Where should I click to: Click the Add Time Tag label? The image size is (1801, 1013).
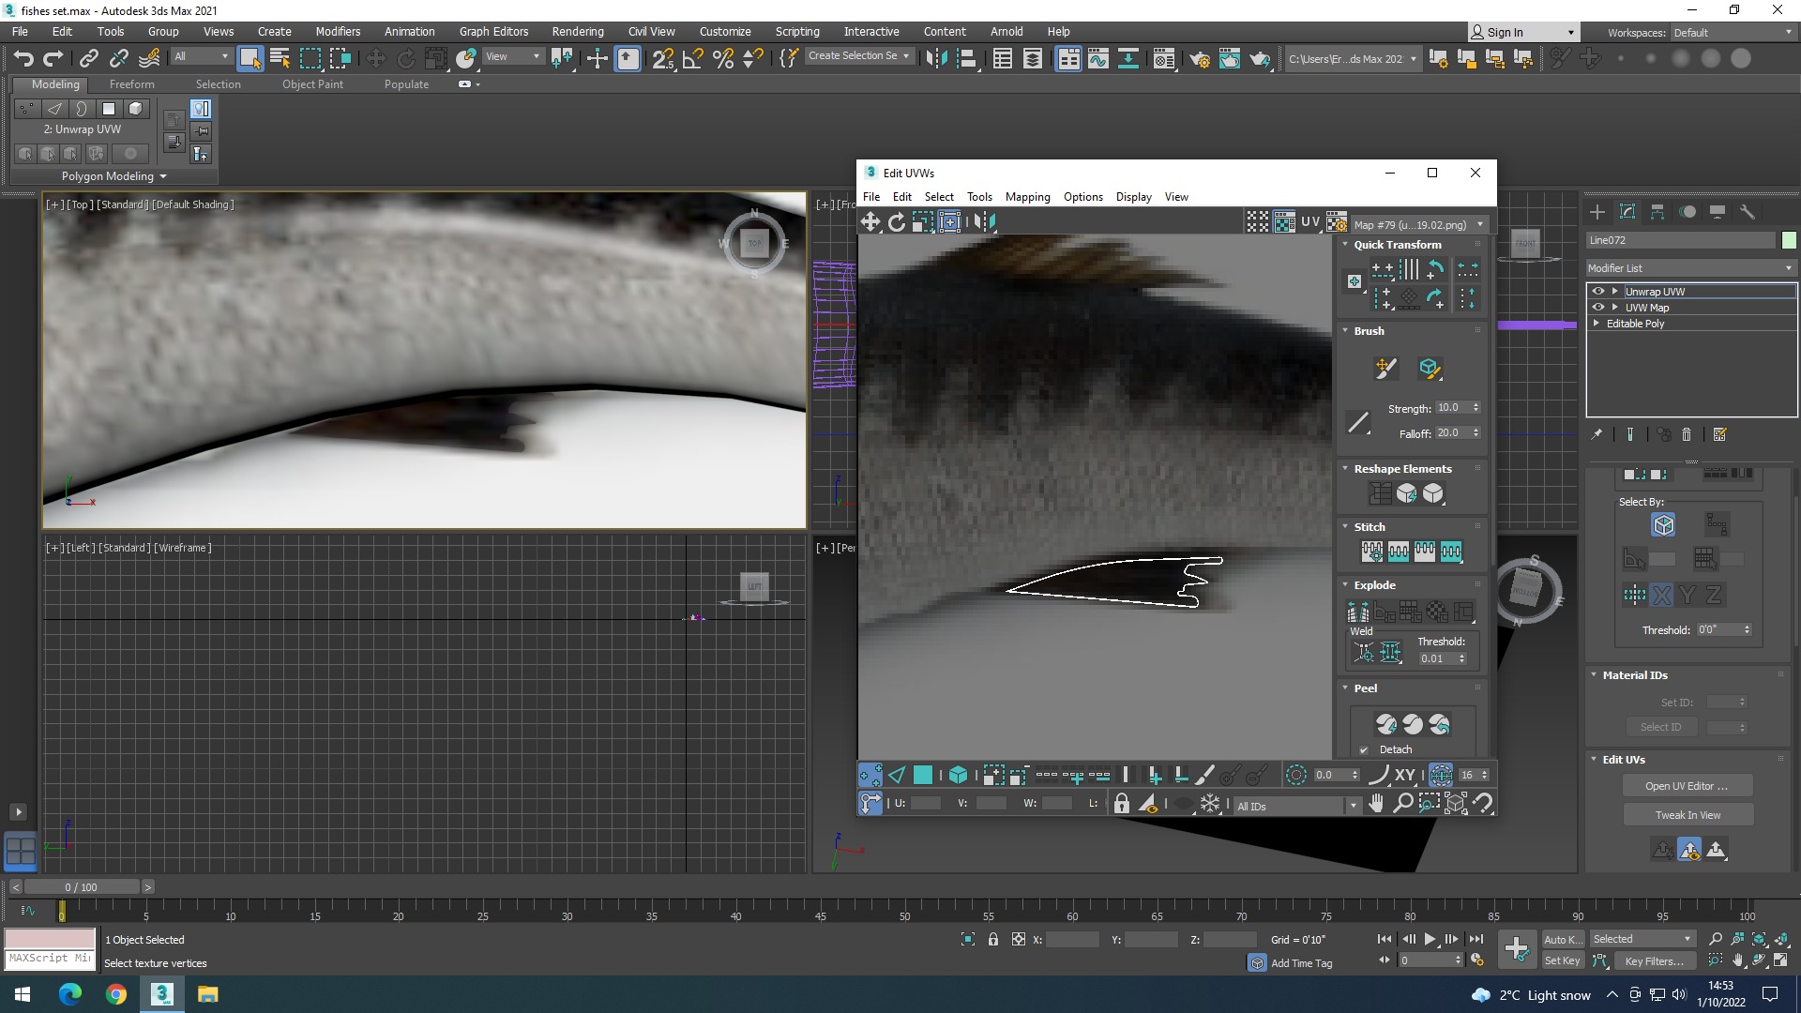coord(1301,963)
